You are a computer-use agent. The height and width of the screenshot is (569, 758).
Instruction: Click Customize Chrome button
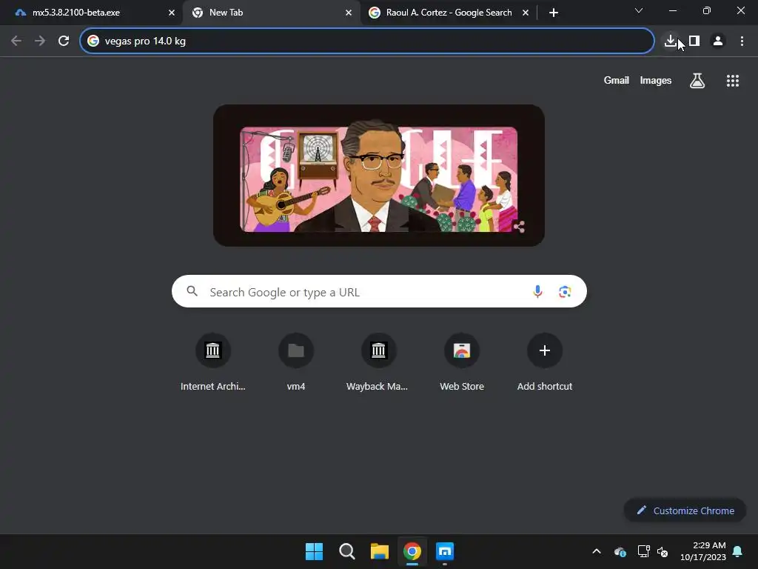685,510
